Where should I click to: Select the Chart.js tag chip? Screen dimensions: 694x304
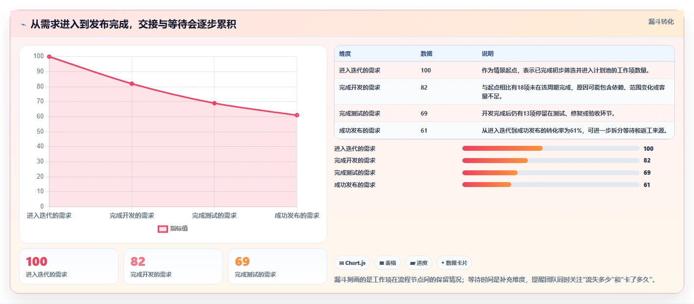352,263
